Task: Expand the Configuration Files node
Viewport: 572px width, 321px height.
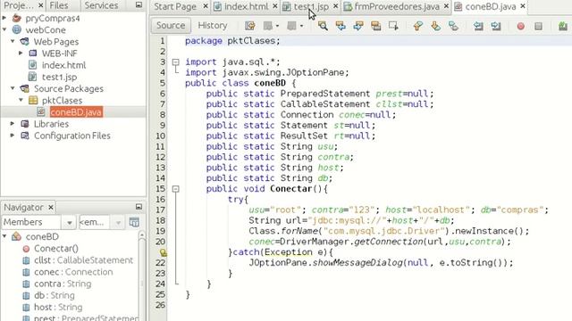Action: tap(13, 136)
